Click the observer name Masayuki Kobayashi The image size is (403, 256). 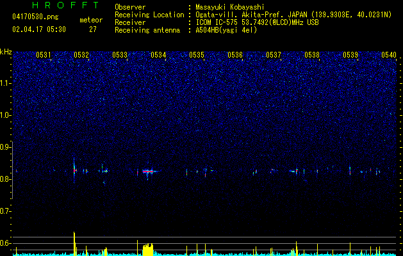(230, 7)
